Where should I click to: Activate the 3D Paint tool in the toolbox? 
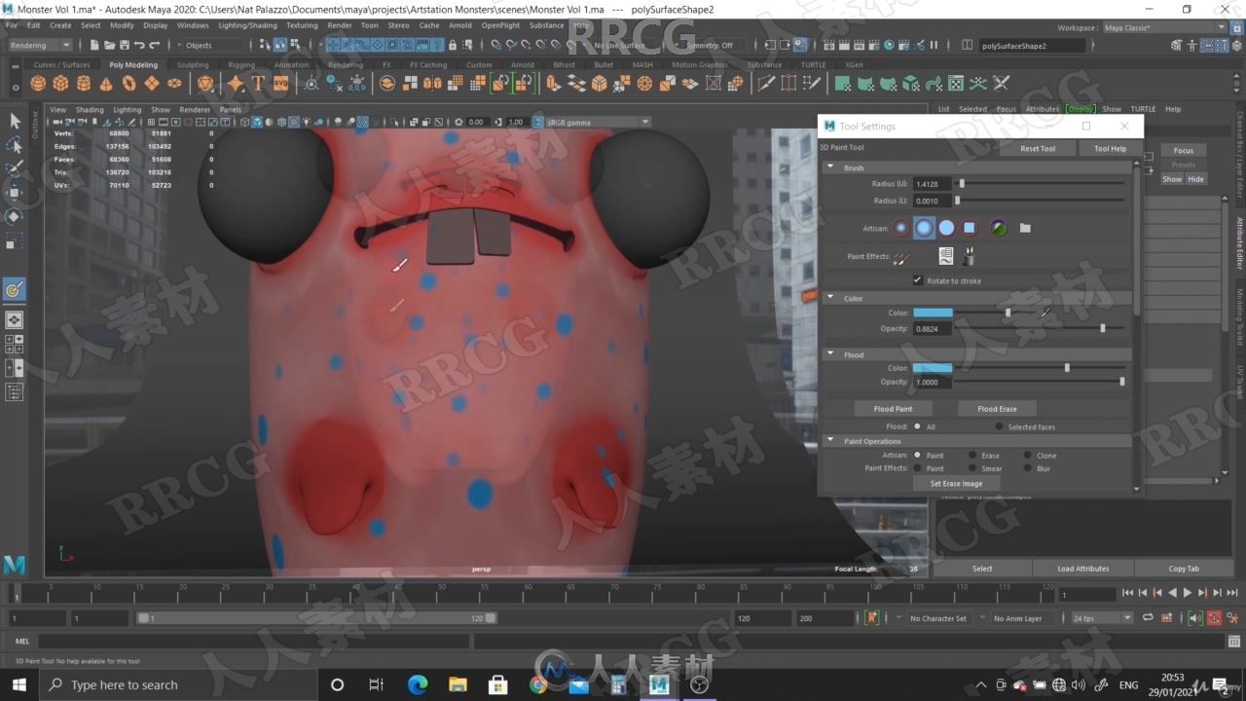pyautogui.click(x=15, y=289)
